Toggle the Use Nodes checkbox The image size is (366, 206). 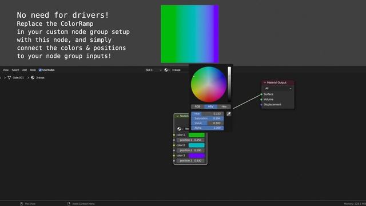(x=40, y=70)
